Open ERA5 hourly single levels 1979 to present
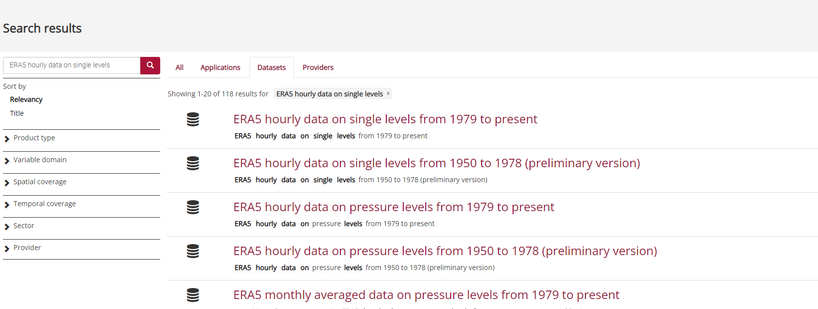Viewport: 818px width, 309px height. tap(385, 119)
